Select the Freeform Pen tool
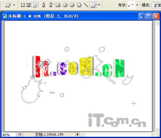Image resolution: width=161 pixels, height=138 pixels. [51, 5]
